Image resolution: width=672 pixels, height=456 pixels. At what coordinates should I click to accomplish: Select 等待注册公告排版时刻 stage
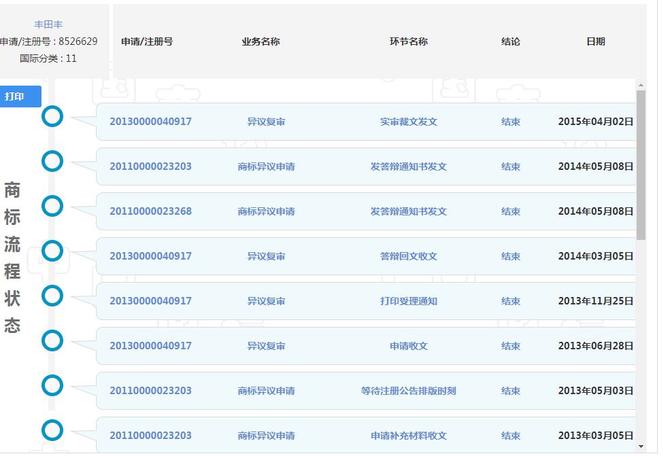click(408, 391)
